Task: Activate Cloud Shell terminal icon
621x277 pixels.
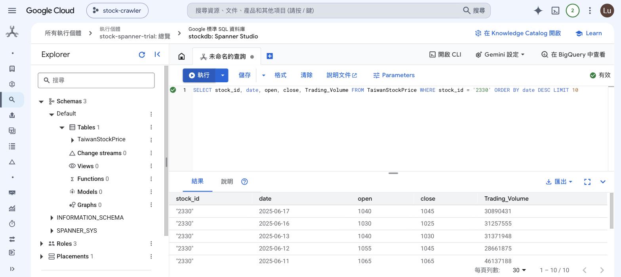Action: pyautogui.click(x=555, y=11)
